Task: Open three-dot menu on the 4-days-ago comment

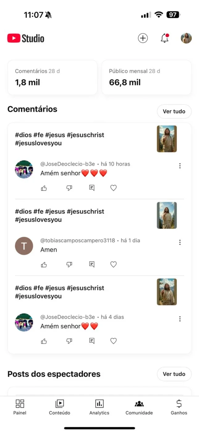Action: tap(180, 319)
